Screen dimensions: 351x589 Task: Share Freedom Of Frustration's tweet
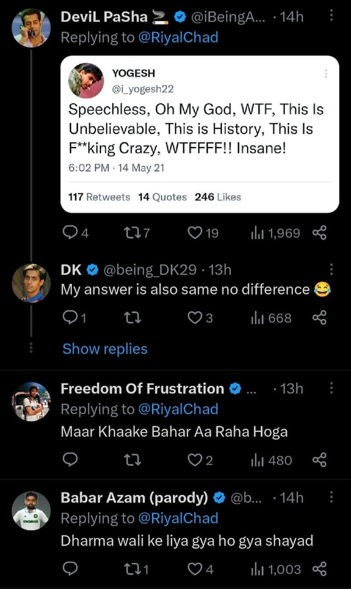coord(319,460)
